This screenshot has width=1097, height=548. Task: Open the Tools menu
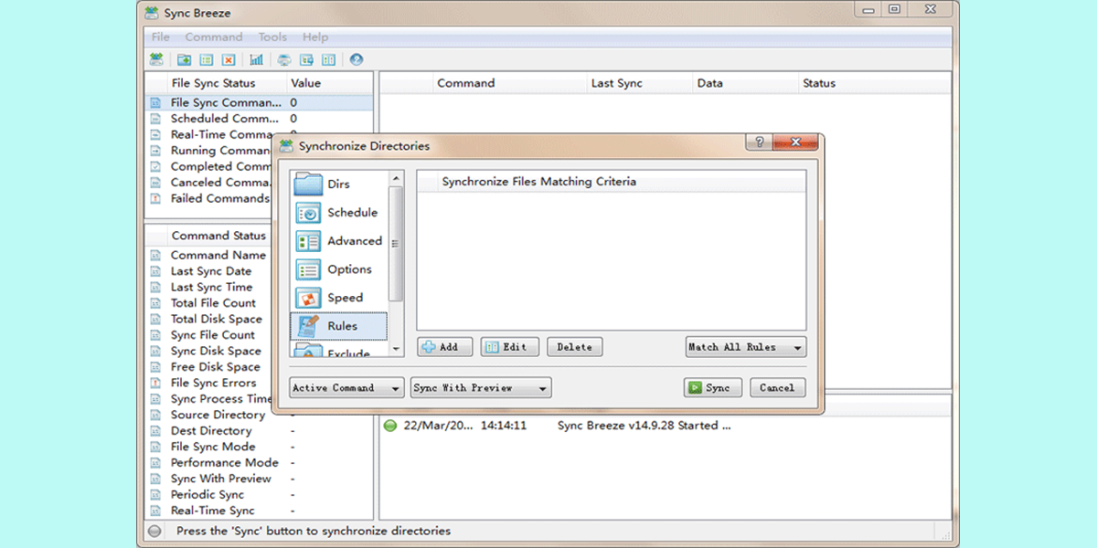pyautogui.click(x=272, y=37)
